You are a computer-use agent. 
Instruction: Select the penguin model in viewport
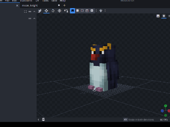103,67
